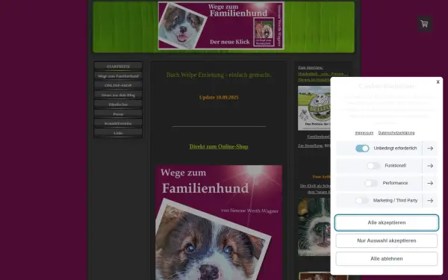448x280 pixels.
Task: Toggle the Unbedingt erforderlich switch
Action: [362, 149]
